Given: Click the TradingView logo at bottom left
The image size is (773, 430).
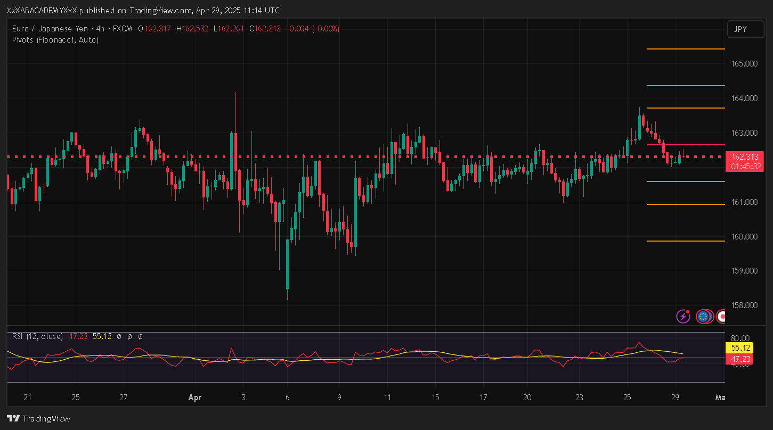Looking at the screenshot, I should coord(38,418).
